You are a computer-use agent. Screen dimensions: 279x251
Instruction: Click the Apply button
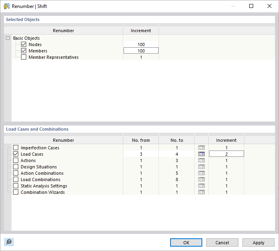pos(258,242)
